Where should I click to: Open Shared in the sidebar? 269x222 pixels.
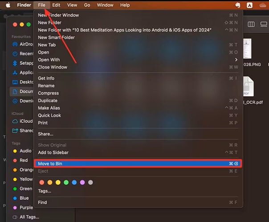point(22,131)
